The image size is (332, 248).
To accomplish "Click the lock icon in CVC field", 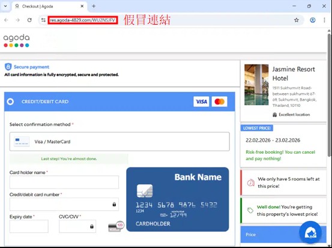I will [92, 226].
